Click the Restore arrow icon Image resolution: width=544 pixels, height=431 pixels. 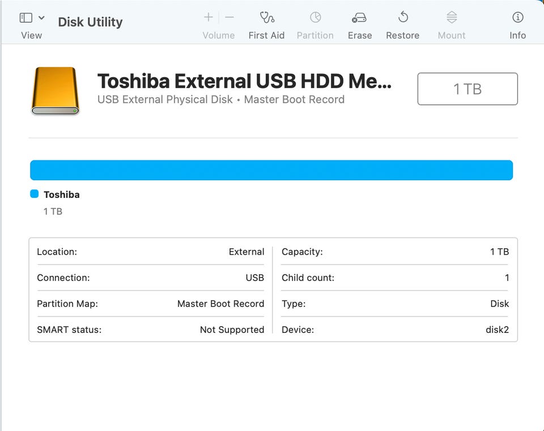pos(403,18)
